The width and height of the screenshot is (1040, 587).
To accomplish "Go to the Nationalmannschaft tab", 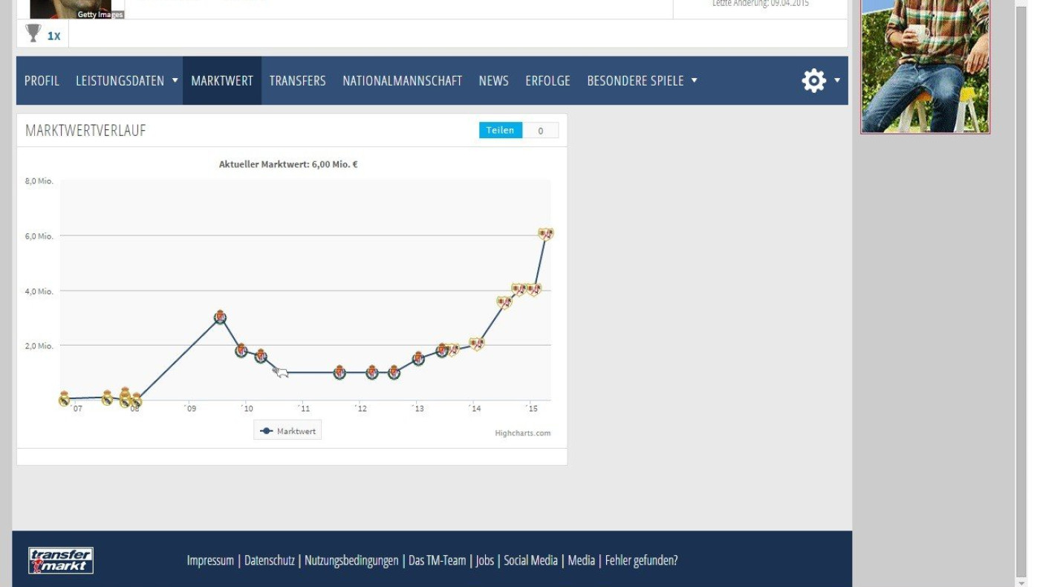I will (x=402, y=80).
